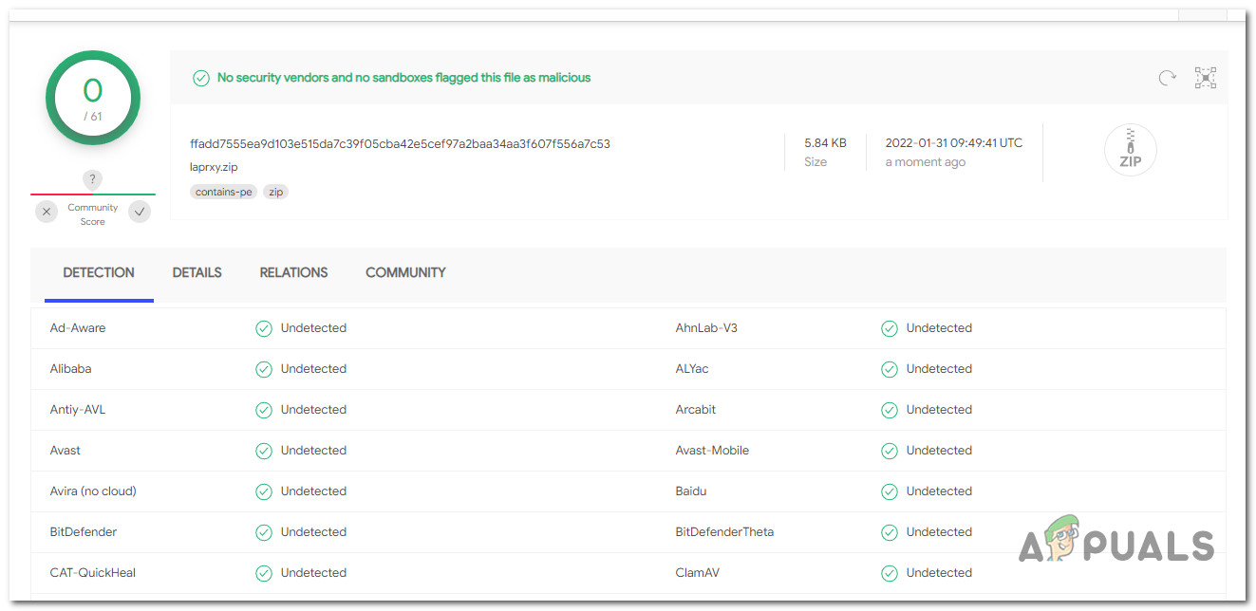The height and width of the screenshot is (611, 1256).
Task: Vote file as malicious with X icon
Action: click(47, 212)
